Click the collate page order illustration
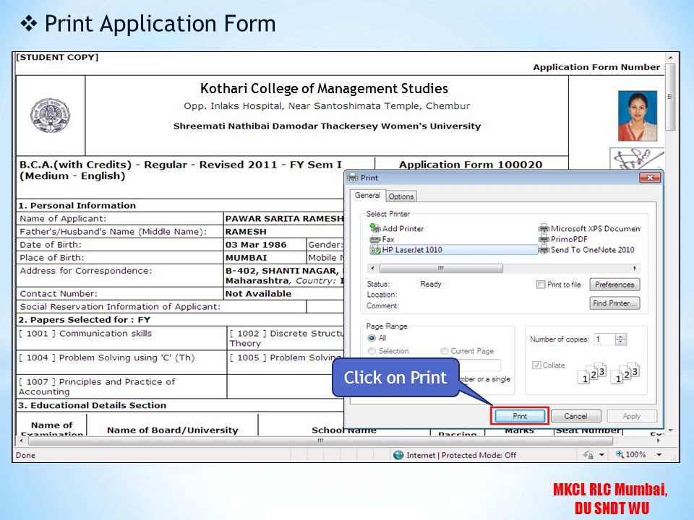The height and width of the screenshot is (520, 694). coord(609,373)
